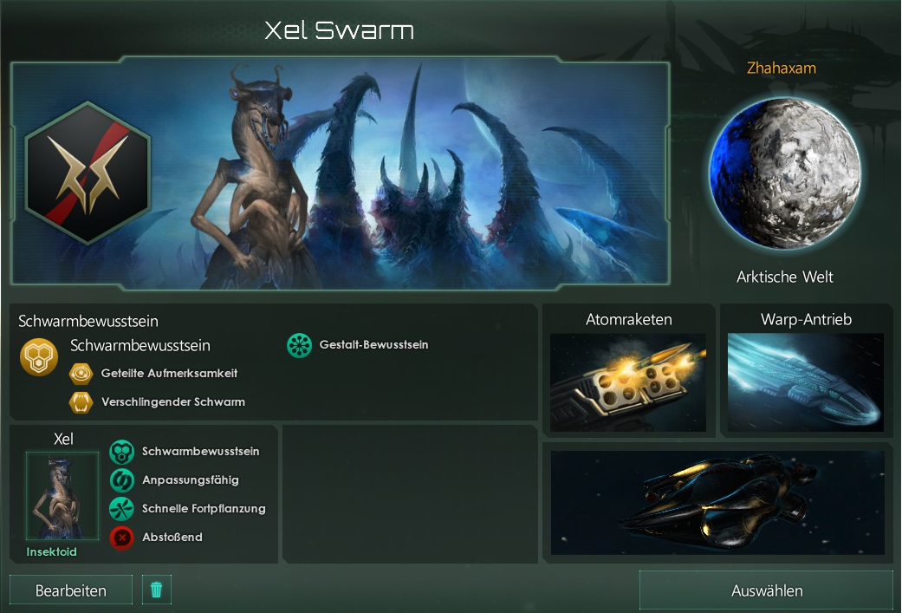Click the Atomraketen weapon image
Image resolution: width=902 pixels, height=613 pixels.
(628, 382)
